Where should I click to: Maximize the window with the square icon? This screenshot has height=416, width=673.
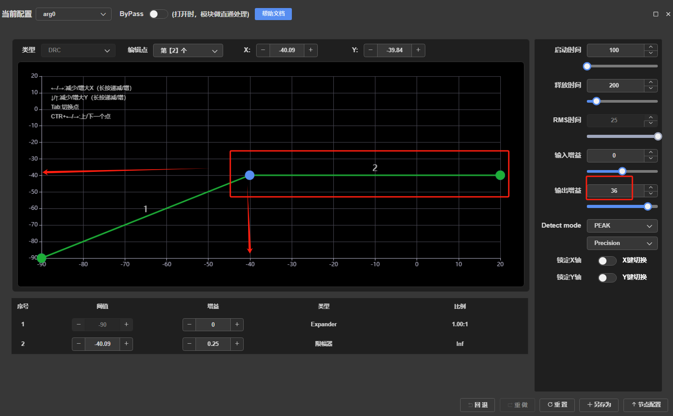656,14
